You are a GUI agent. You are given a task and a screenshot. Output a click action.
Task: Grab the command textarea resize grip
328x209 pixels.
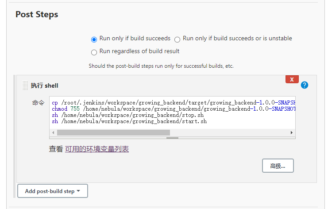[x=172, y=138]
